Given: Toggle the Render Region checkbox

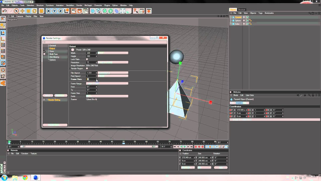Looking at the screenshot, I should tap(87, 69).
